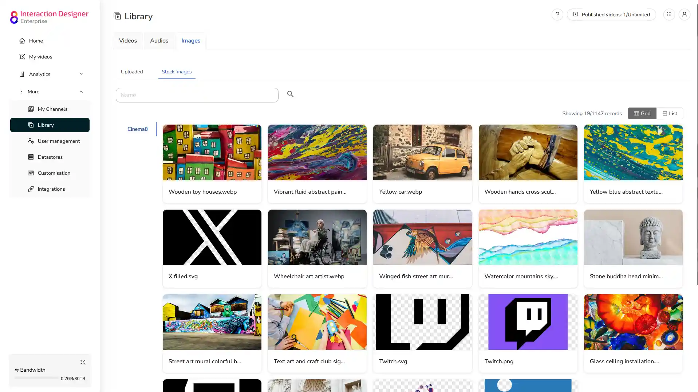Click the Interaction Designer logo
This screenshot has height=392, width=698.
tap(49, 17)
